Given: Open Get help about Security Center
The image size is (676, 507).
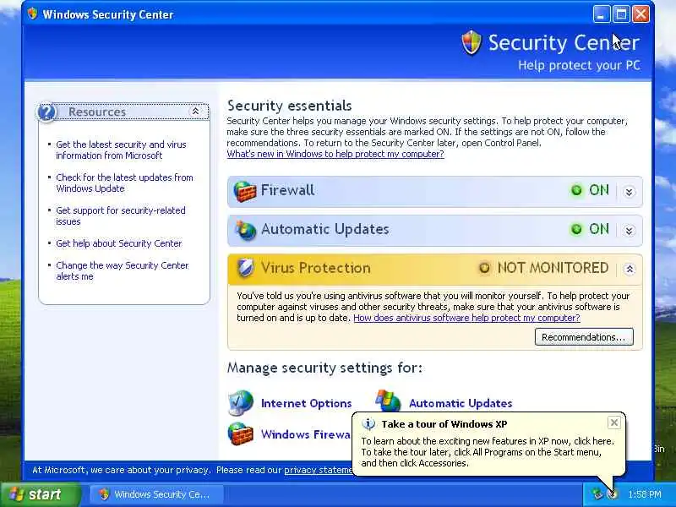Looking at the screenshot, I should click(x=119, y=243).
